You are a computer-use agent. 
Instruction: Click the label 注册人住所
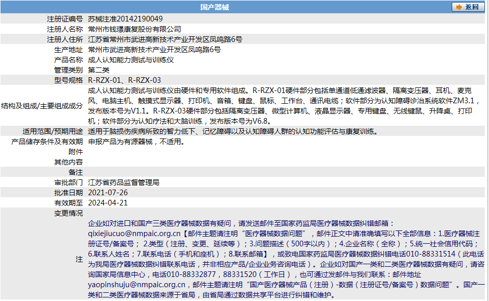65,40
